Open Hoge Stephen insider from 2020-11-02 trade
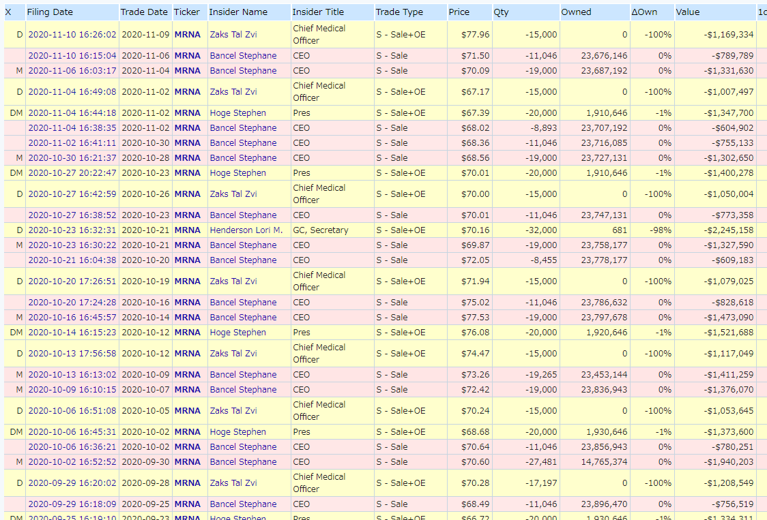This screenshot has width=767, height=520. 237,113
